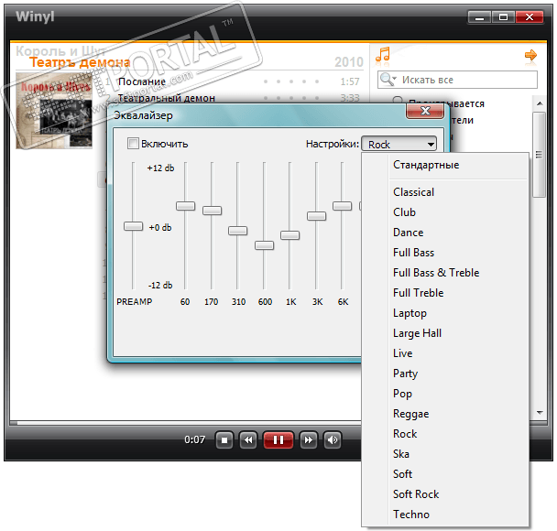Screen dimensions: 557x531
Task: Choose the Classical preset
Action: (445, 192)
